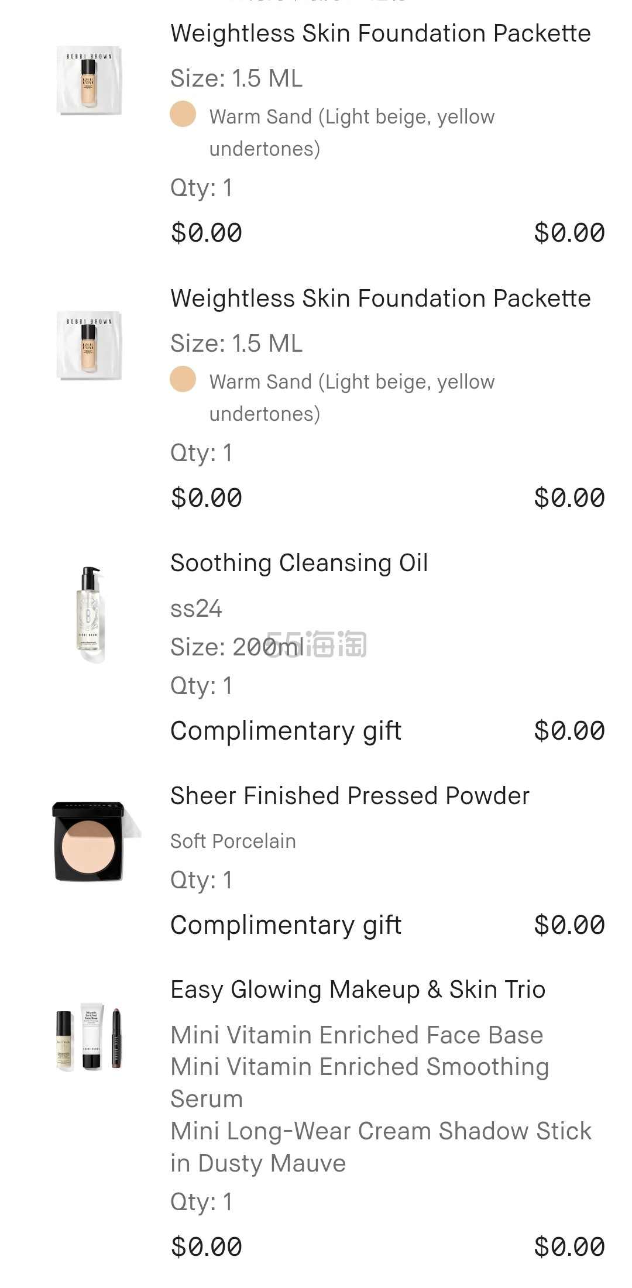This screenshot has height=1288, width=632.
Task: Tap the Sheer Finished Pressed Powder compact image
Action: coord(90,841)
